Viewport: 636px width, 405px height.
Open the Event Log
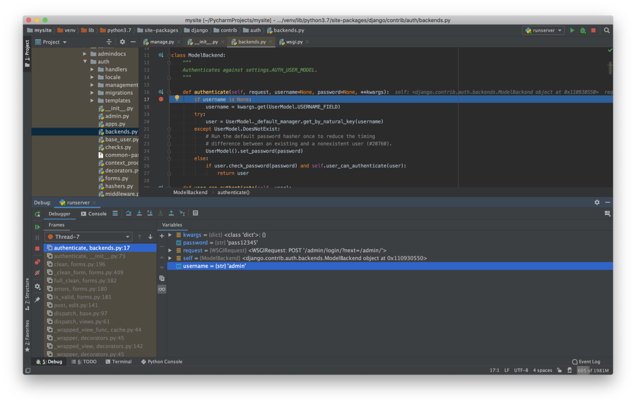pyautogui.click(x=586, y=362)
